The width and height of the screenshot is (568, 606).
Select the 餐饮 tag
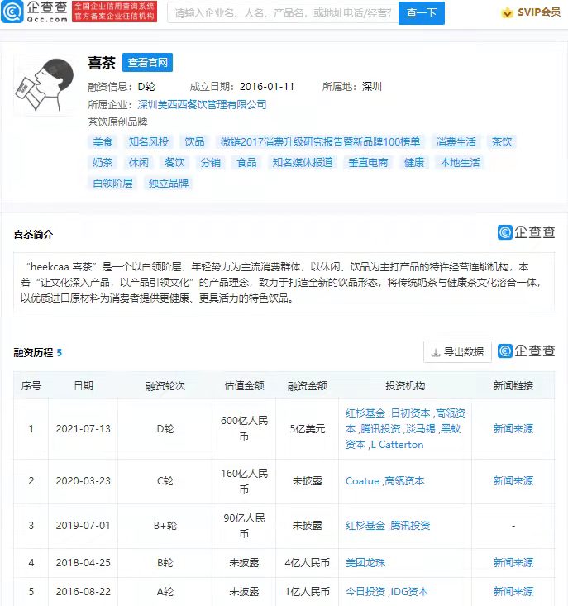174,162
